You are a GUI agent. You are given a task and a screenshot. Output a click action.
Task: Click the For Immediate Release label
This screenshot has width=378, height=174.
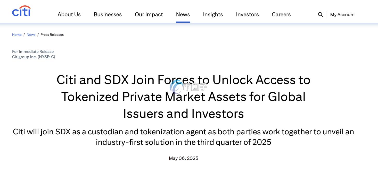[33, 51]
